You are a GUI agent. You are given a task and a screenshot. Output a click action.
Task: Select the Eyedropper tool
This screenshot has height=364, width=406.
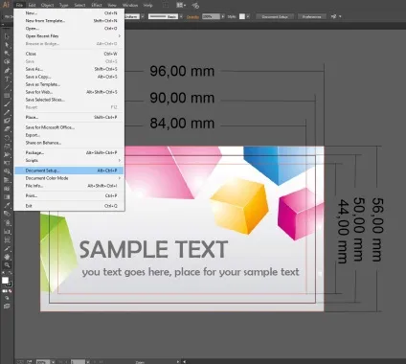7,205
